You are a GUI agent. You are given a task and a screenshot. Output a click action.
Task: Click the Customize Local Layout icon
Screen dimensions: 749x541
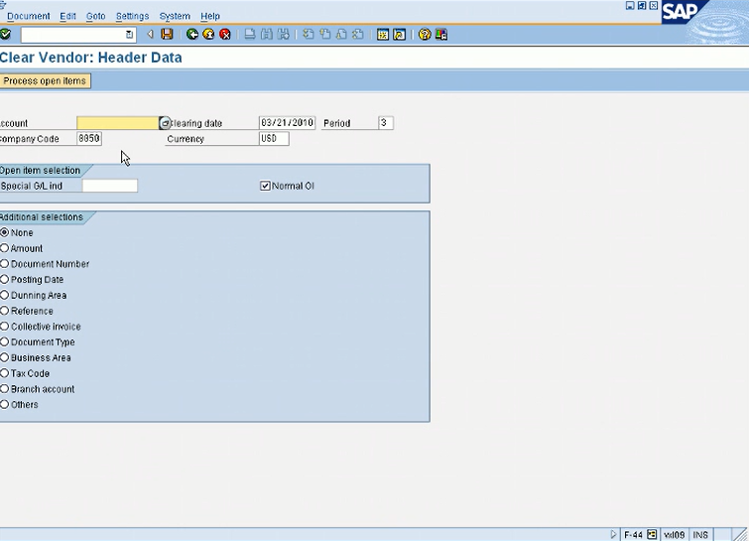(441, 35)
